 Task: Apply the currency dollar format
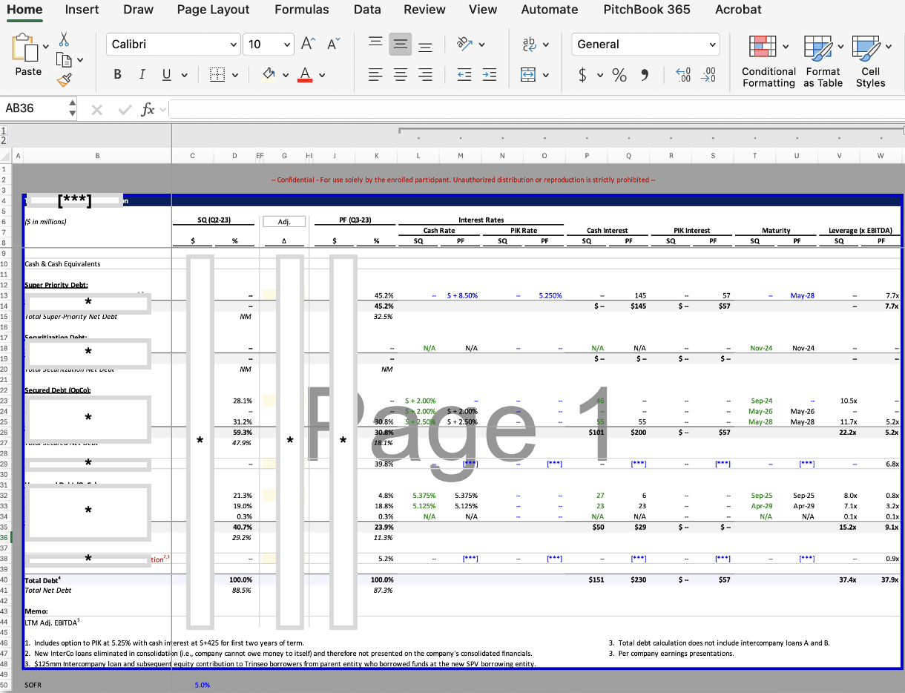point(582,75)
